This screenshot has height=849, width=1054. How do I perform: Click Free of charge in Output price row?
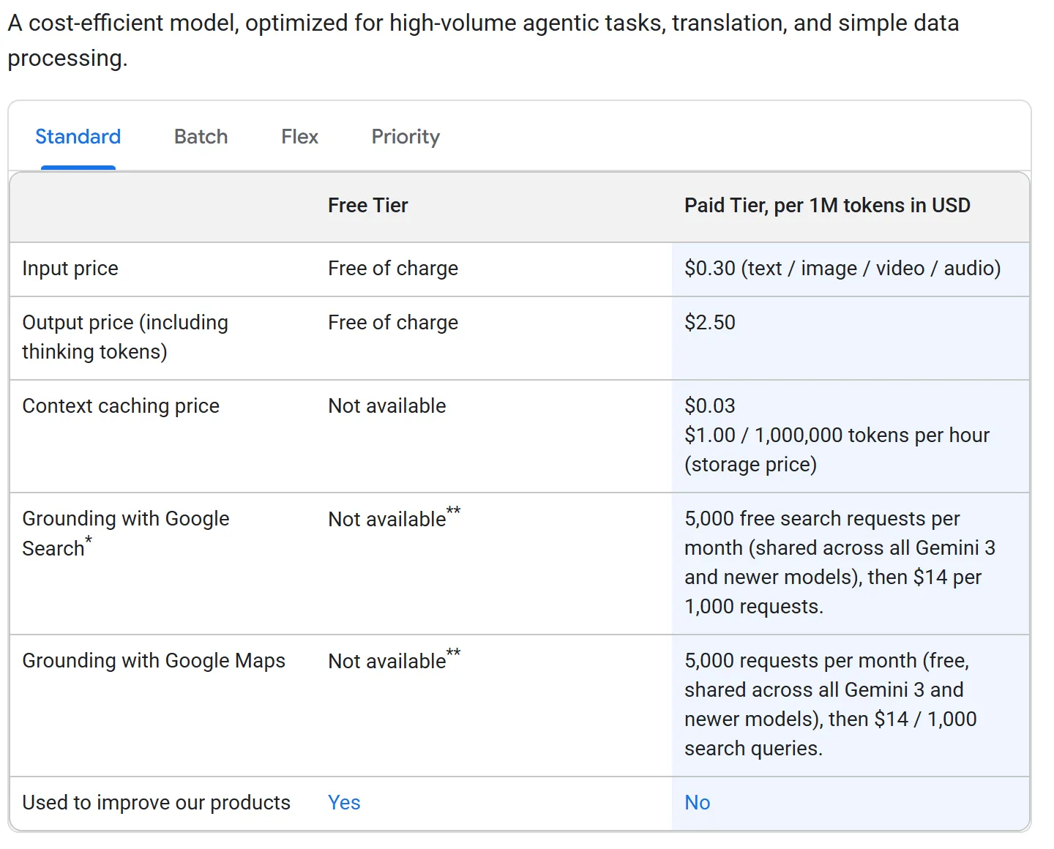pyautogui.click(x=393, y=323)
